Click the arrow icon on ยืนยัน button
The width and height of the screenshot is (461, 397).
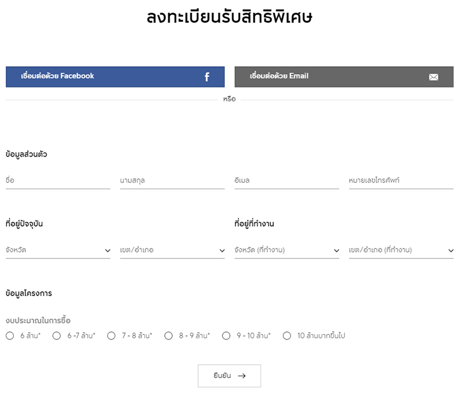242,376
